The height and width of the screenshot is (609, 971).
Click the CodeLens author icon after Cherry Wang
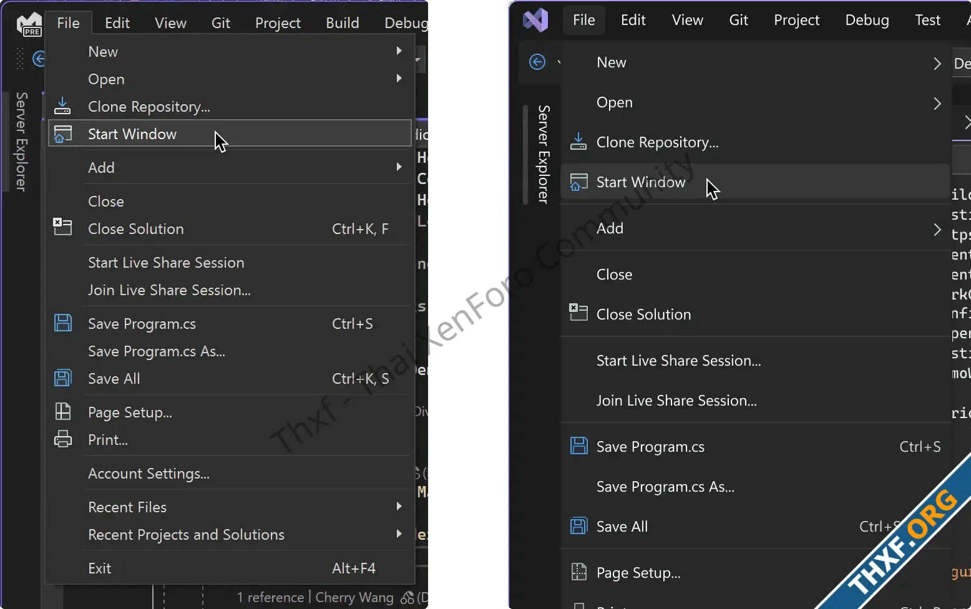tap(407, 598)
